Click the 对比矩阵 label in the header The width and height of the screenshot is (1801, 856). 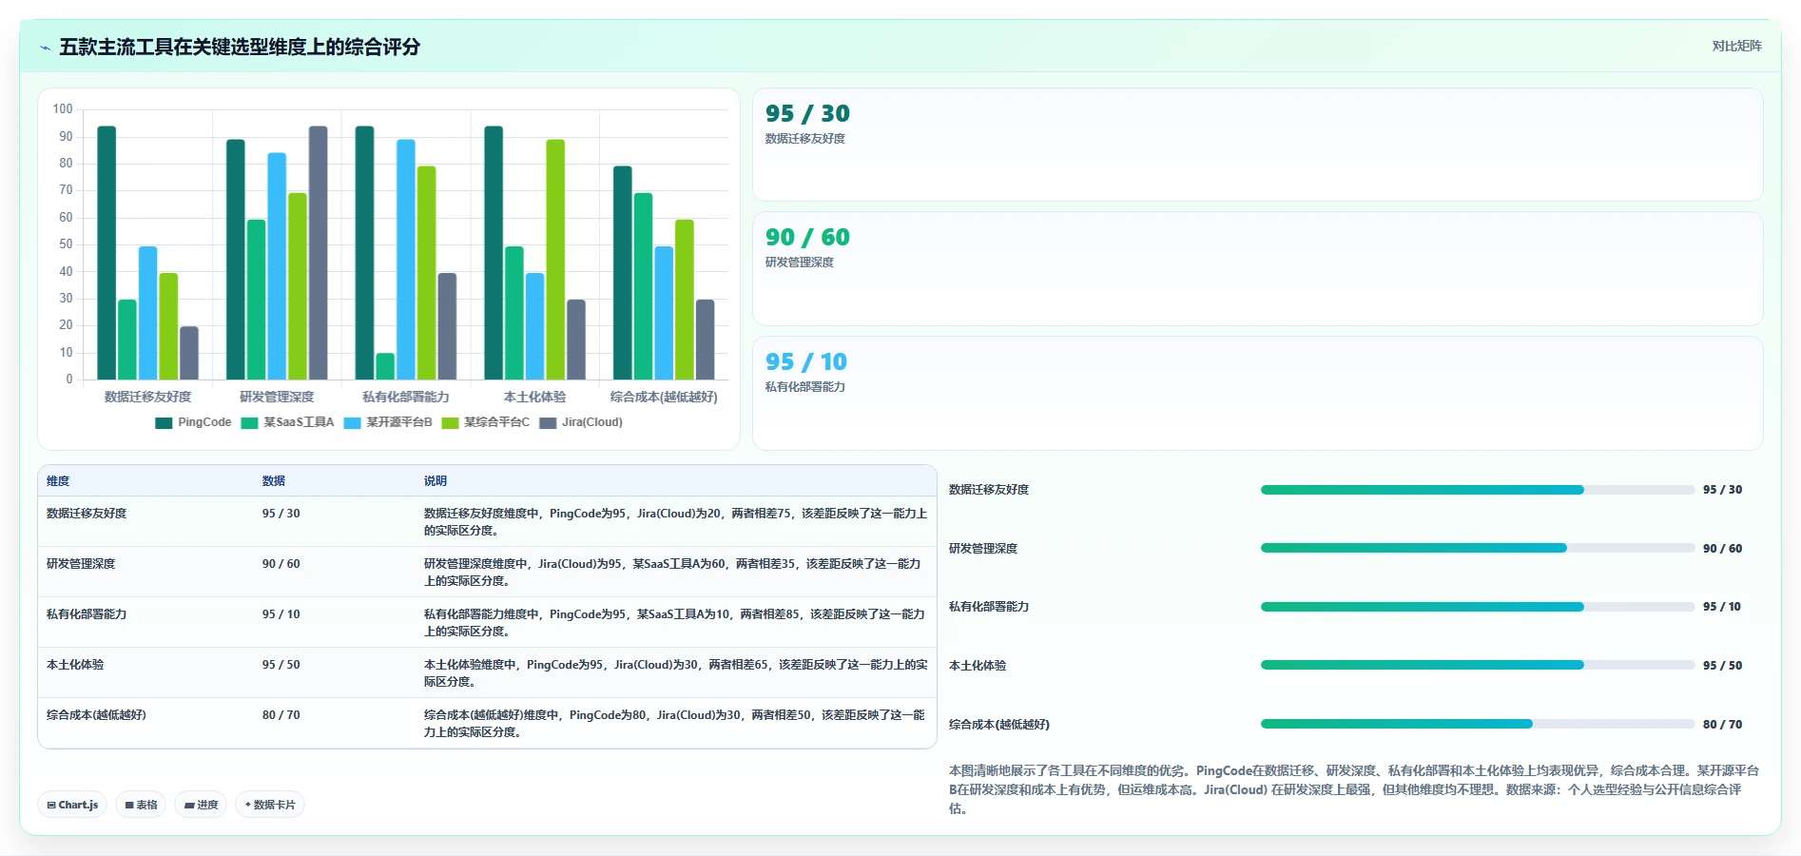pos(1736,46)
